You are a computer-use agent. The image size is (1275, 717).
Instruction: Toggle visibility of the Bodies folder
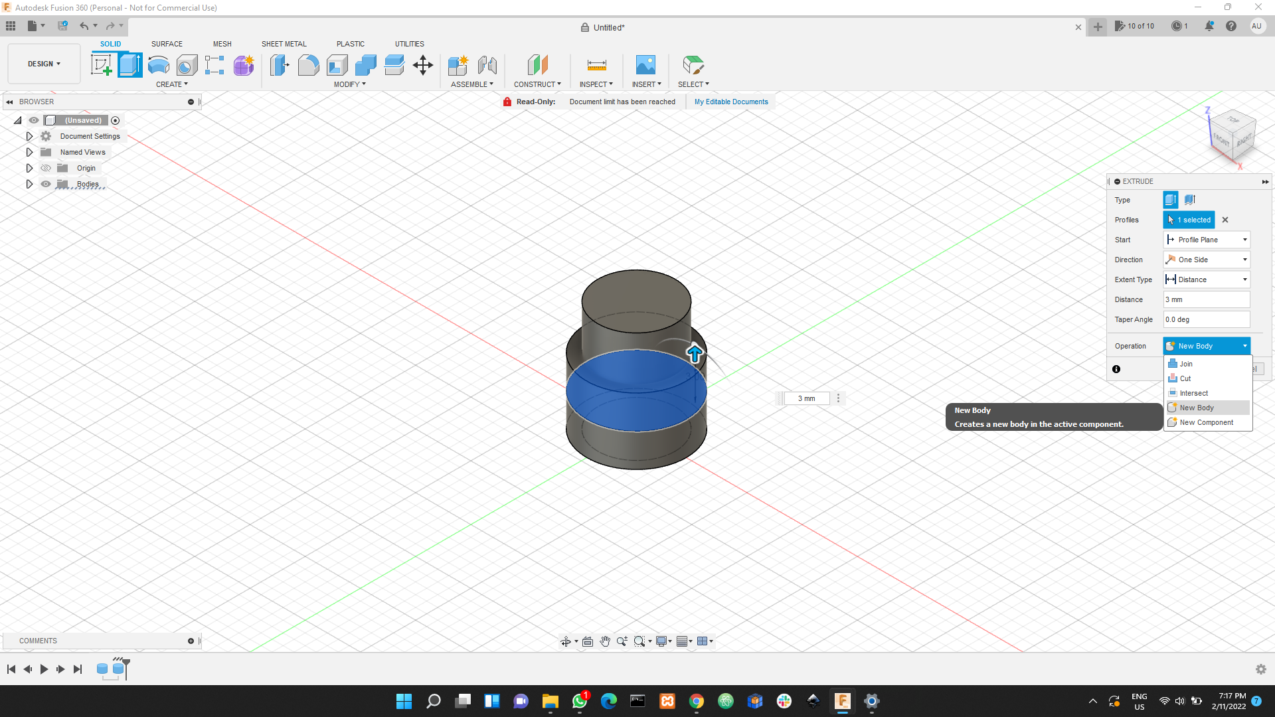point(46,184)
